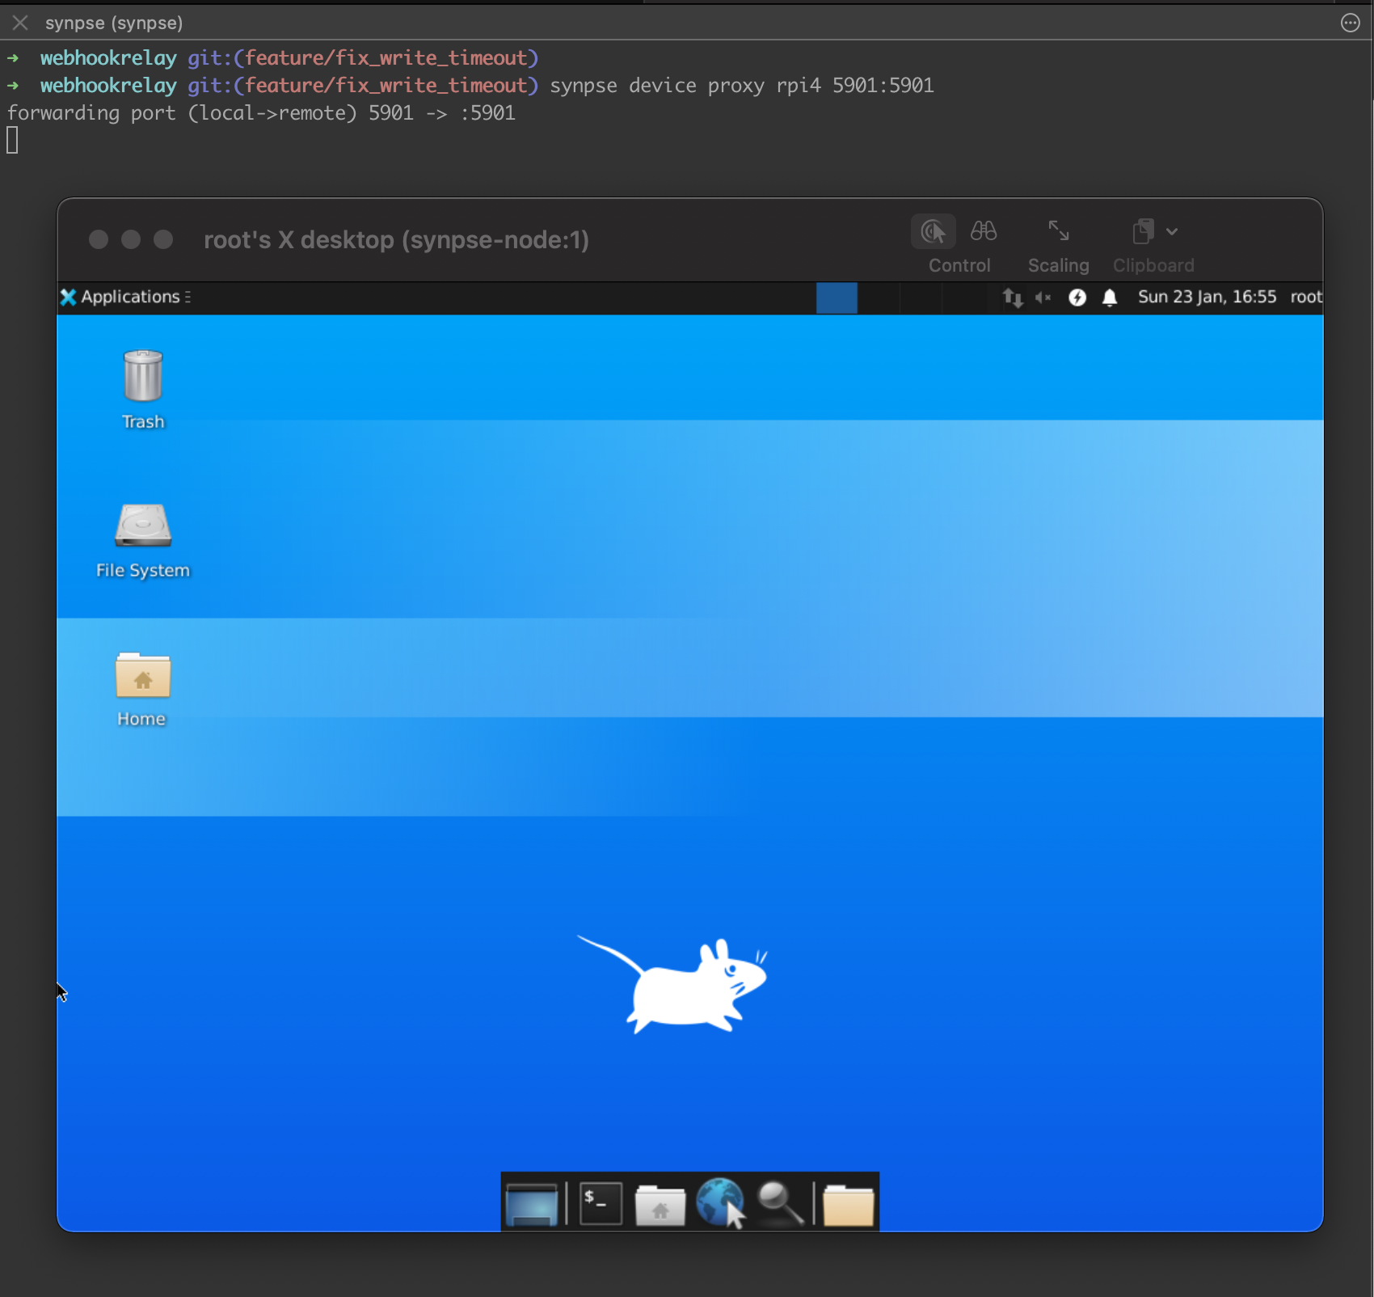The width and height of the screenshot is (1374, 1297).
Task: Click the Show Desktop dock icon
Action: point(531,1203)
